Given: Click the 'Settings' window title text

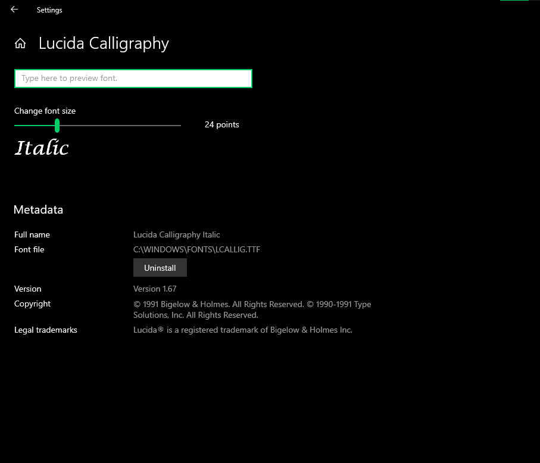Looking at the screenshot, I should pyautogui.click(x=49, y=10).
